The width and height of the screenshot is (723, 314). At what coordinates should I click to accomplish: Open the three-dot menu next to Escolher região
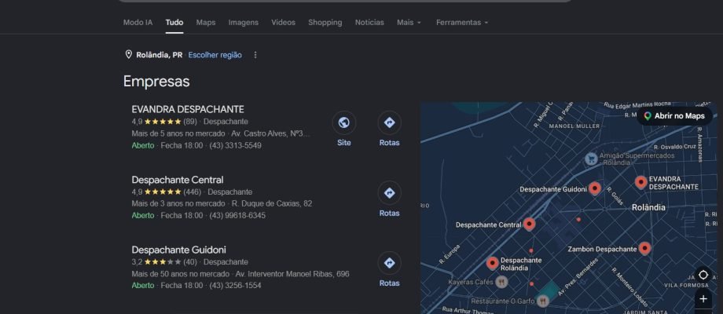pos(255,55)
